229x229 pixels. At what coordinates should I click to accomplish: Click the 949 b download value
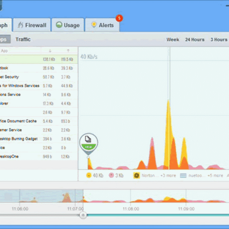coord(47,157)
